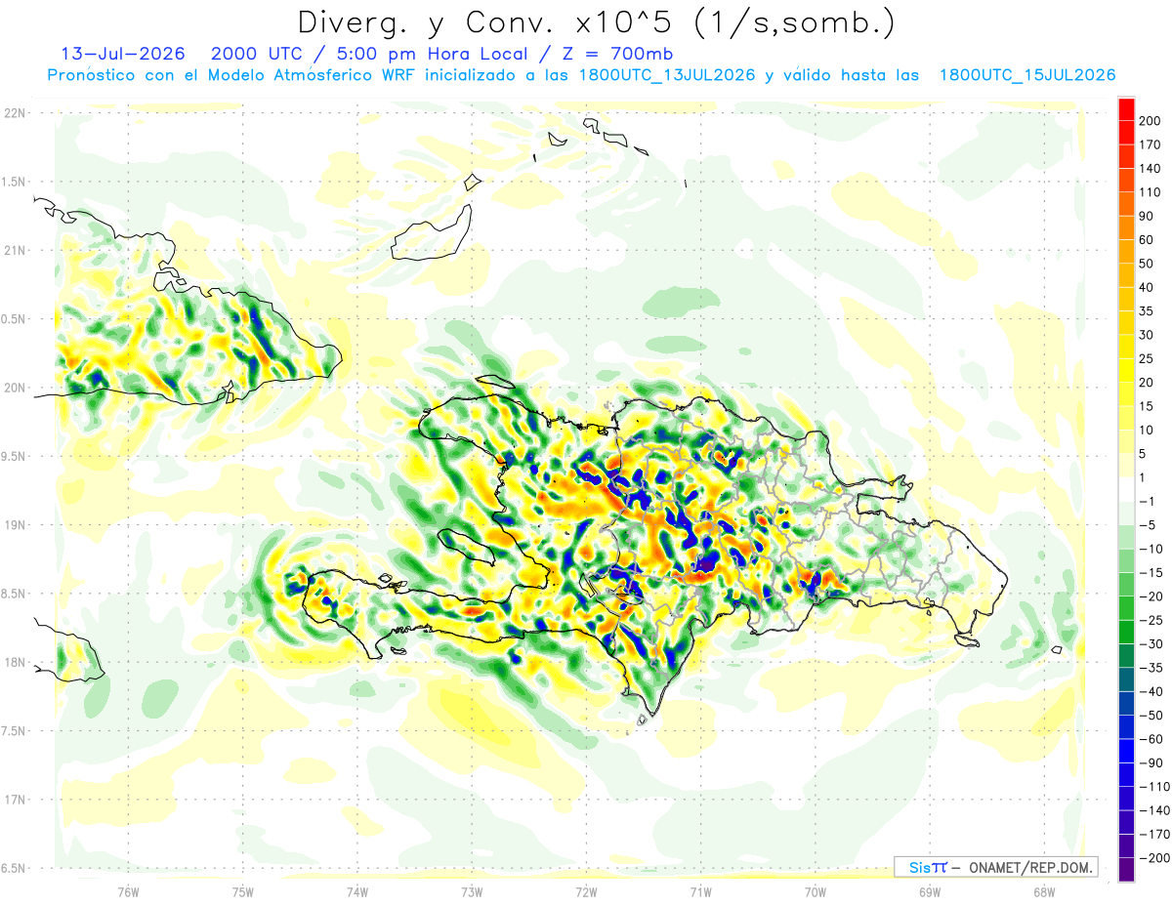Click the positive '40' colorbar value
Screen dimensions: 1172x905
pos(1147,288)
